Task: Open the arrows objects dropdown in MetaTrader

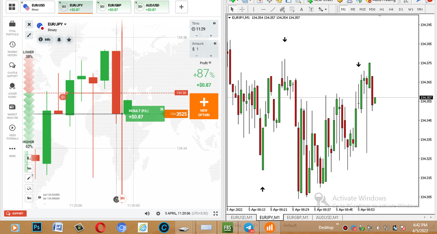Action: [x=323, y=9]
